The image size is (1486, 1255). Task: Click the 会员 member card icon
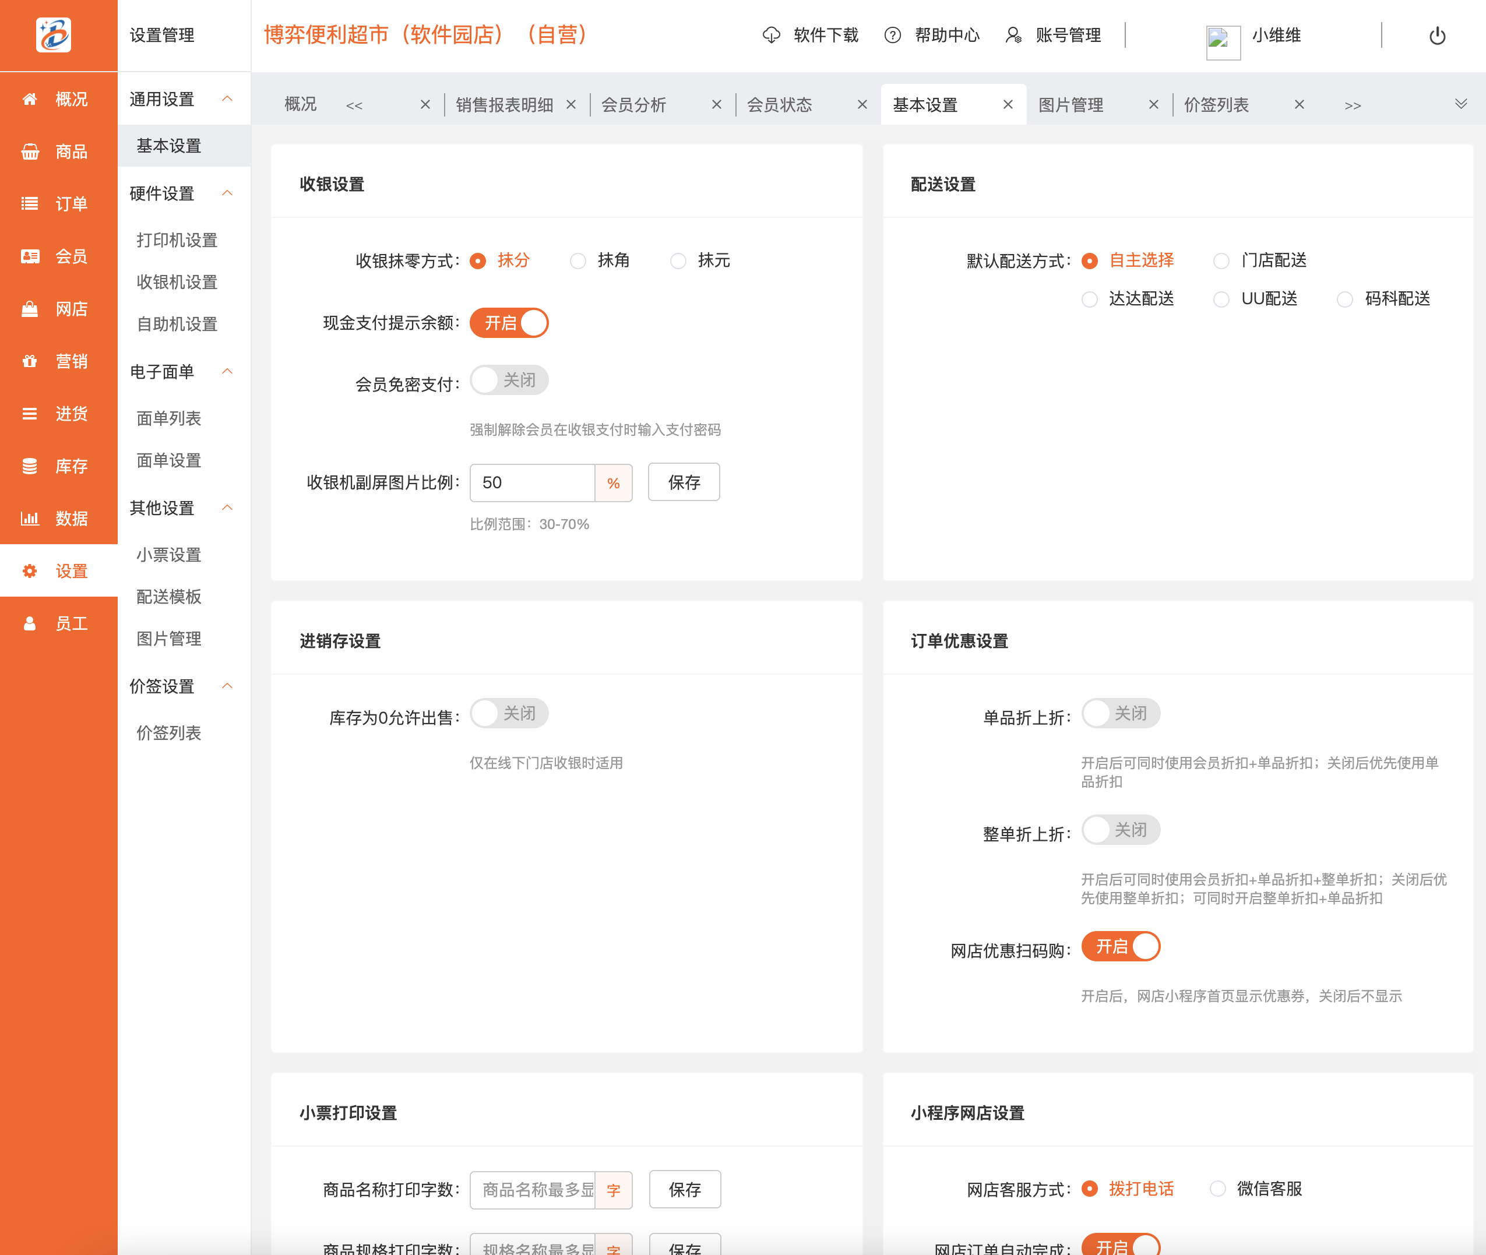(30, 256)
